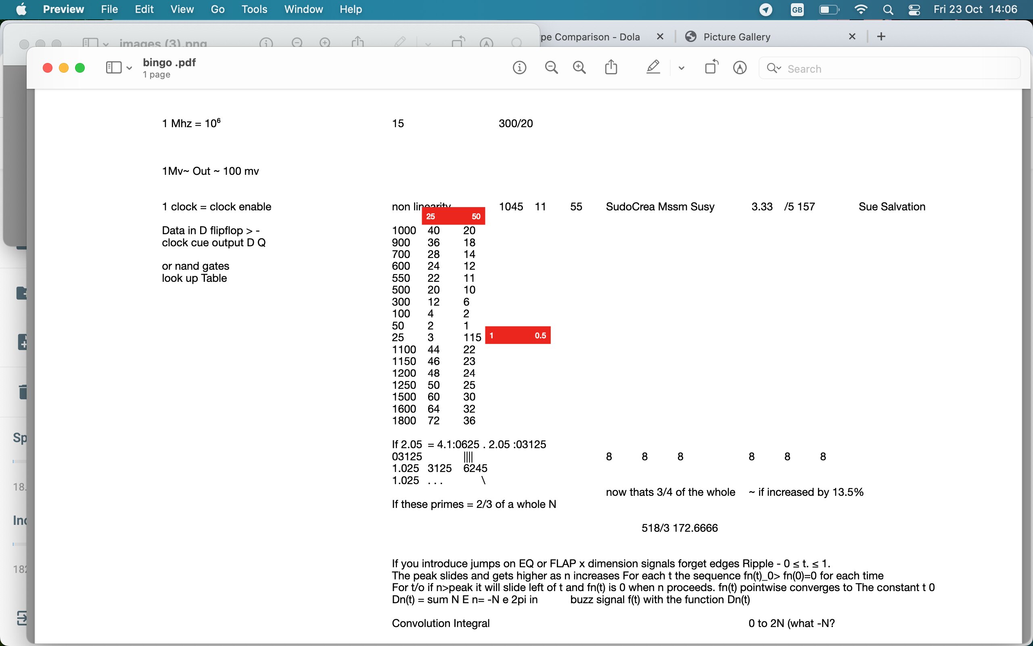1033x646 pixels.
Task: Open the View menu
Action: tap(182, 9)
